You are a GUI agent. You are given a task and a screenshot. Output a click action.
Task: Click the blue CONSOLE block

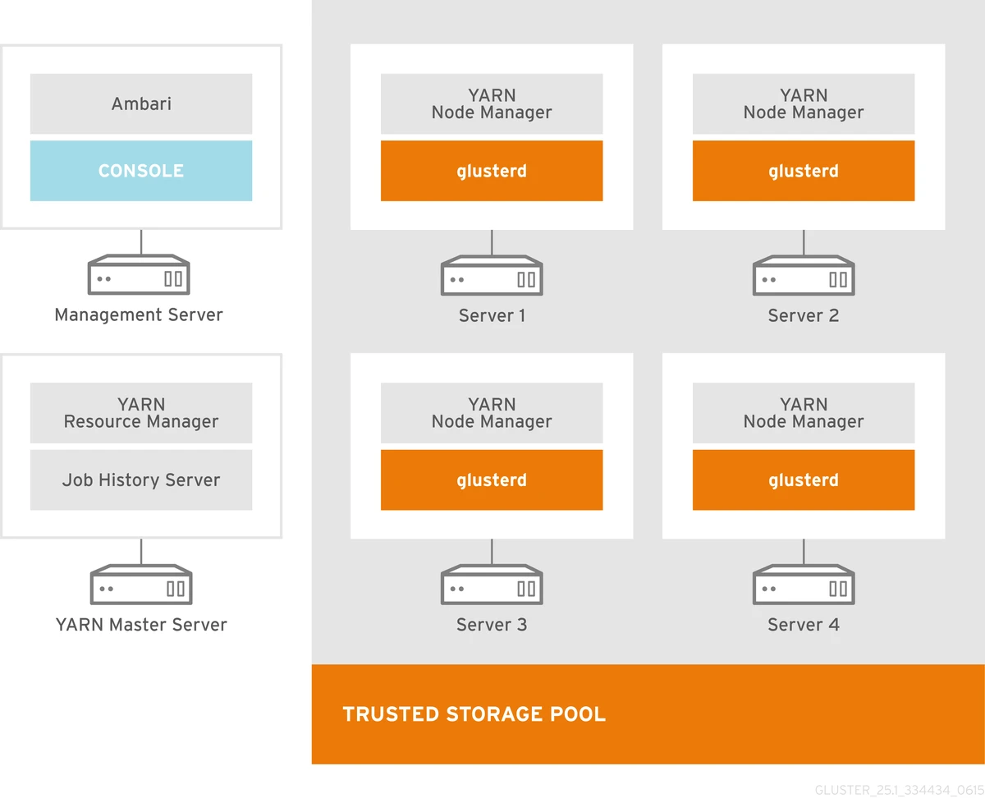141,171
